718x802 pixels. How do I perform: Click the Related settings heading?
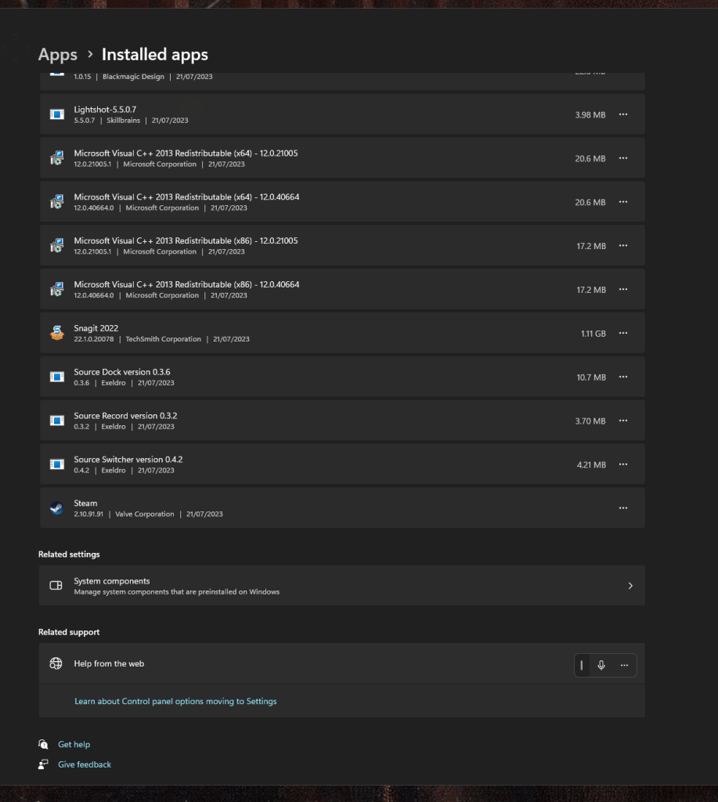point(69,554)
